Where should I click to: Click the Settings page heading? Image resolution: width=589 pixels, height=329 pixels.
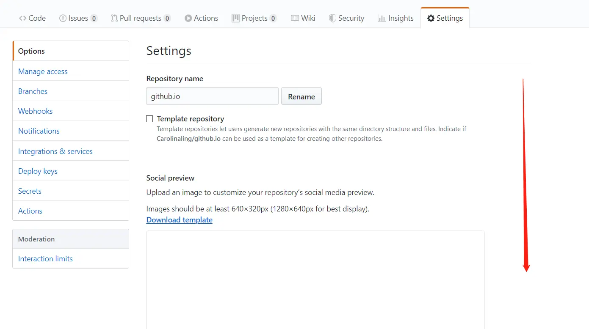tap(169, 51)
